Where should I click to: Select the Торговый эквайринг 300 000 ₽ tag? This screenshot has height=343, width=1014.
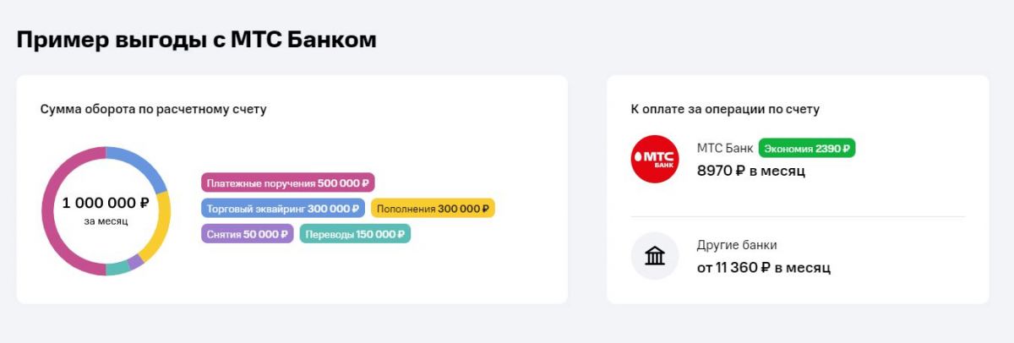tap(283, 208)
